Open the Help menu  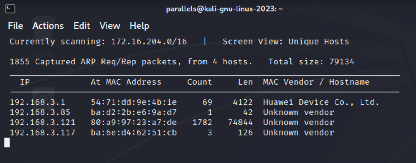coord(139,26)
